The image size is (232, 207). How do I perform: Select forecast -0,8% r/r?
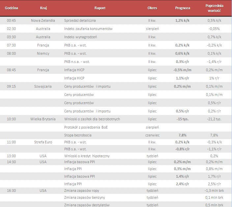tap(182, 149)
